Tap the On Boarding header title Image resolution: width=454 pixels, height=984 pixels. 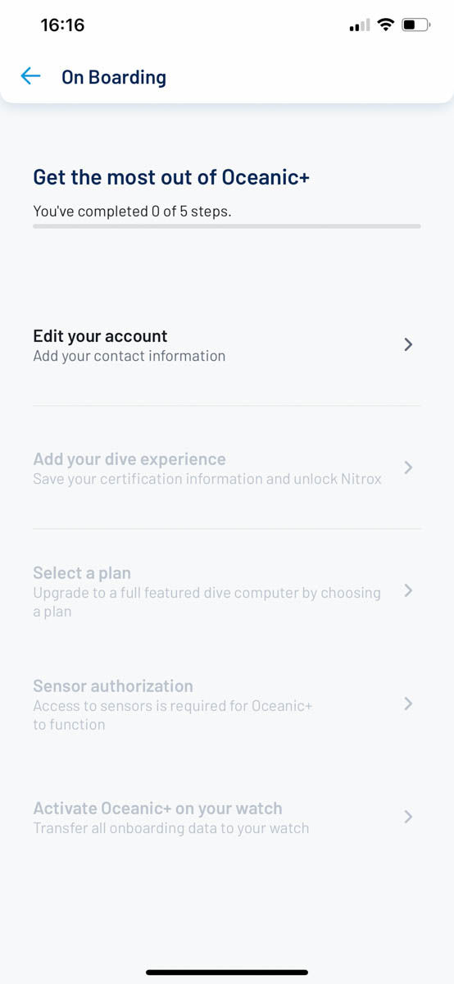click(x=114, y=77)
